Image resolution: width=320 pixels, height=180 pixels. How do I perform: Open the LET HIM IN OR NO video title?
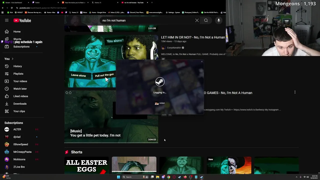coord(193,37)
